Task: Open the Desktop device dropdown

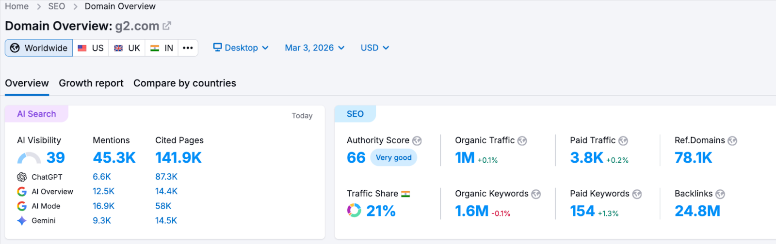Action: [241, 48]
